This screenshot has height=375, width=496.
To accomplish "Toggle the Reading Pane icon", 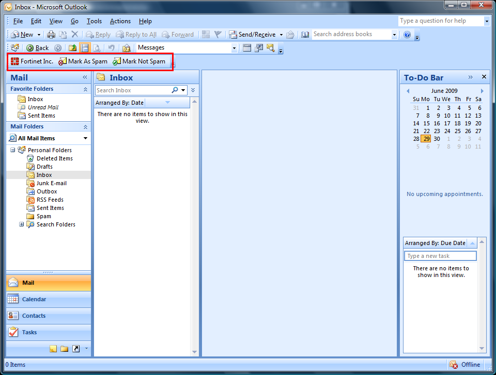I will tap(85, 47).
